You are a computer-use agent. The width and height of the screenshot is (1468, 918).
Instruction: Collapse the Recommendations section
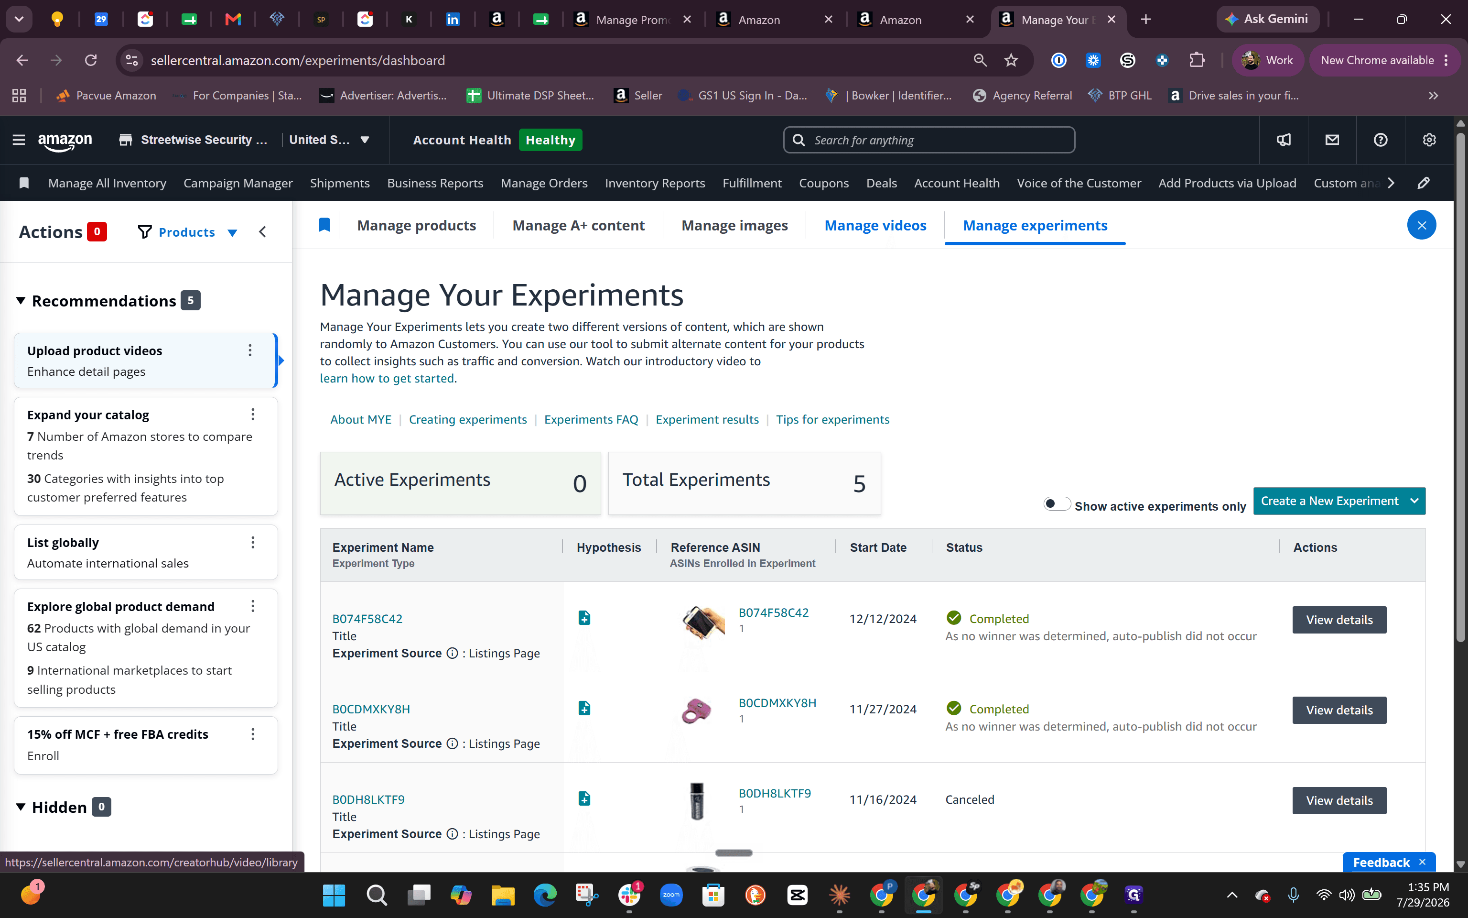click(x=21, y=301)
